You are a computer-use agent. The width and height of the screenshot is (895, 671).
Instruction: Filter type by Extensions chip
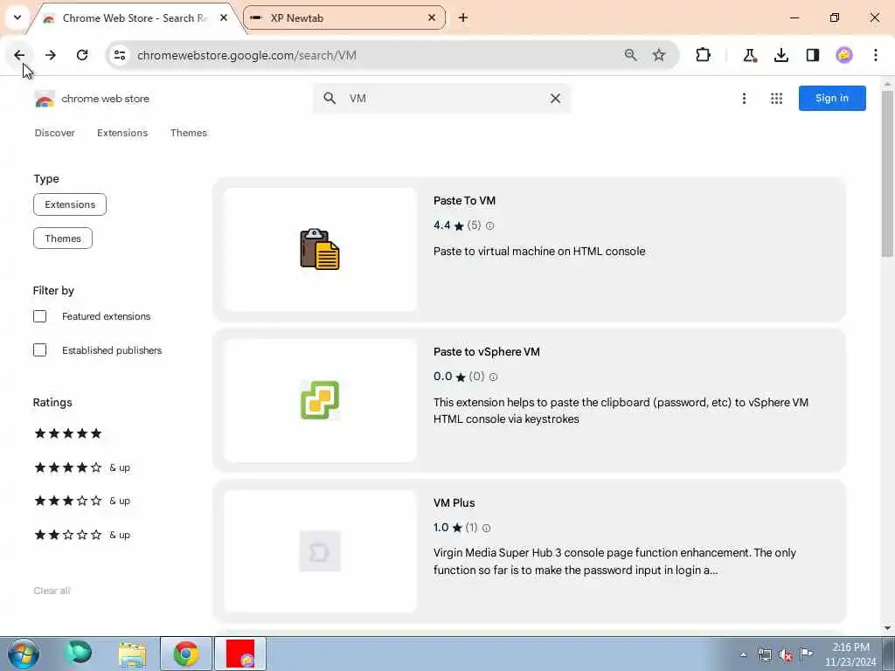70,204
